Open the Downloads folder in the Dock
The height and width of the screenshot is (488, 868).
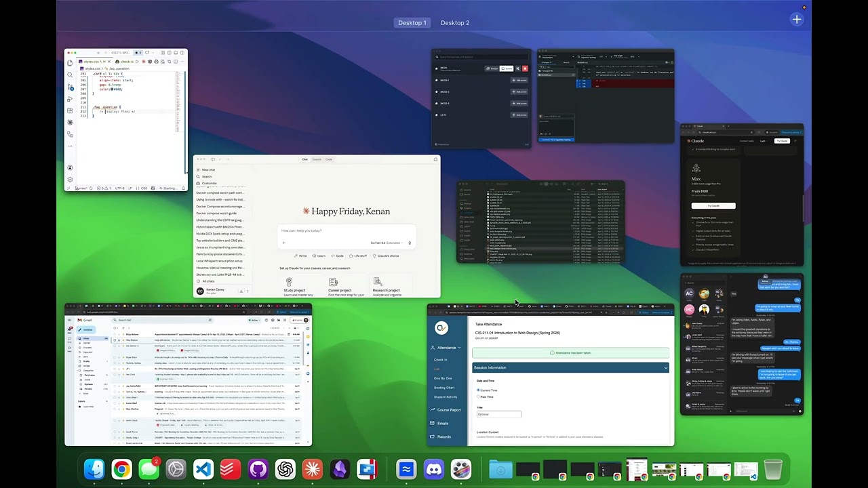pos(500,469)
